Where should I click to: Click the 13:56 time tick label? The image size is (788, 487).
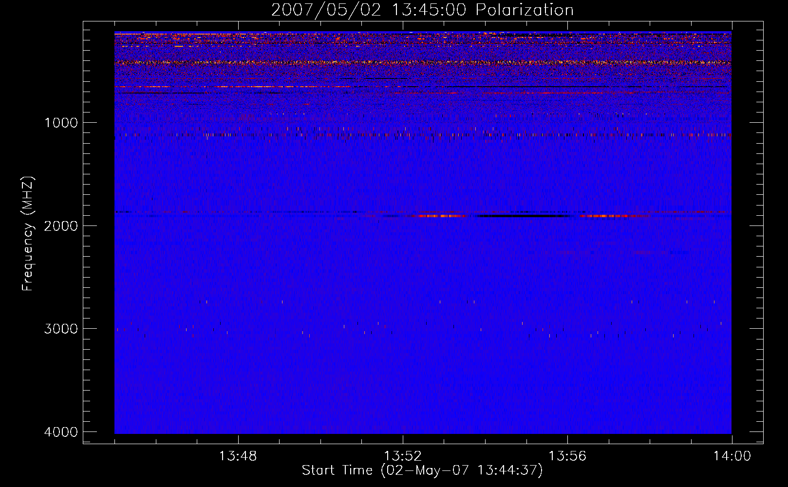[567, 456]
